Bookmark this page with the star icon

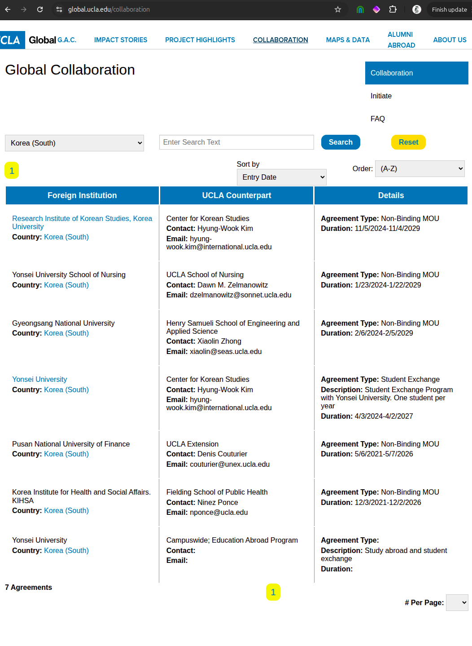[337, 9]
